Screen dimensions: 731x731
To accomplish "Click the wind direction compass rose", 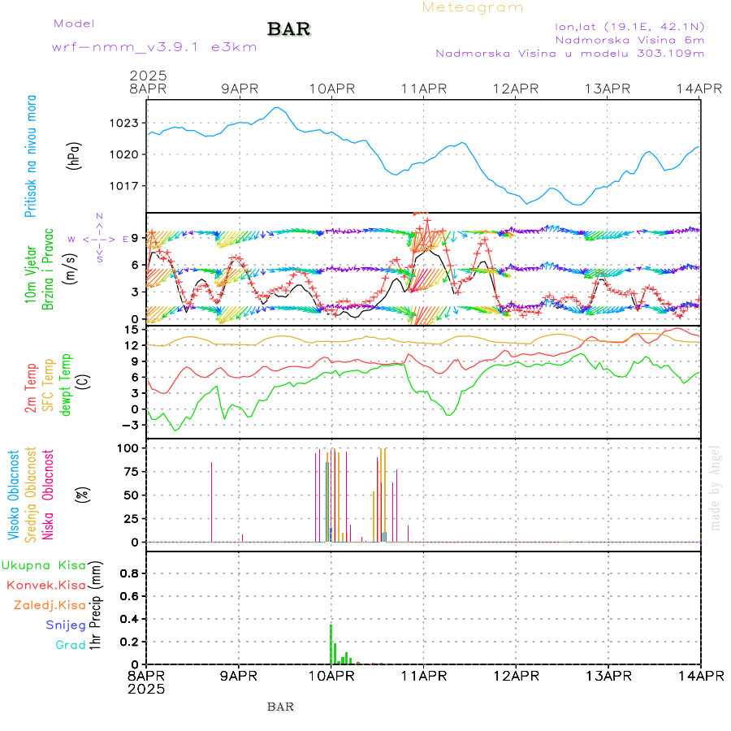I will tap(99, 239).
